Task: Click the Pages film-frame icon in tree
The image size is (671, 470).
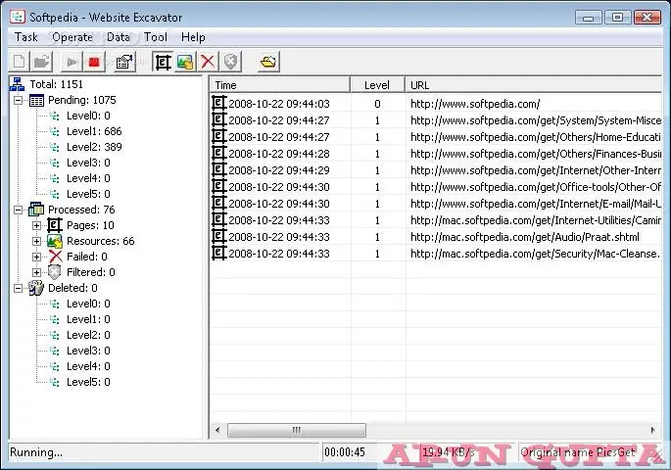Action: coord(55,225)
